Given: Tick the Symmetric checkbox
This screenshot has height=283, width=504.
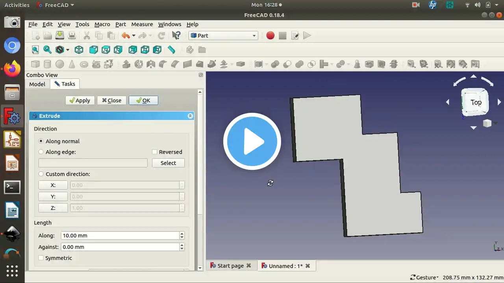Looking at the screenshot, I should [x=41, y=258].
